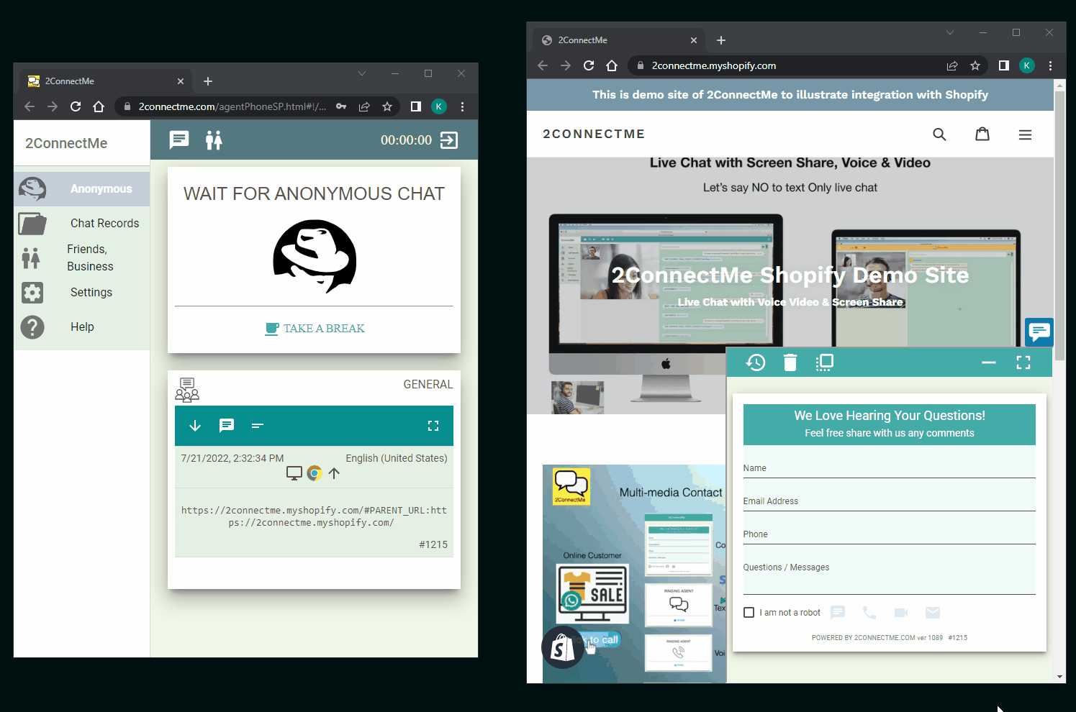Click the trash delete icon in widget

790,362
